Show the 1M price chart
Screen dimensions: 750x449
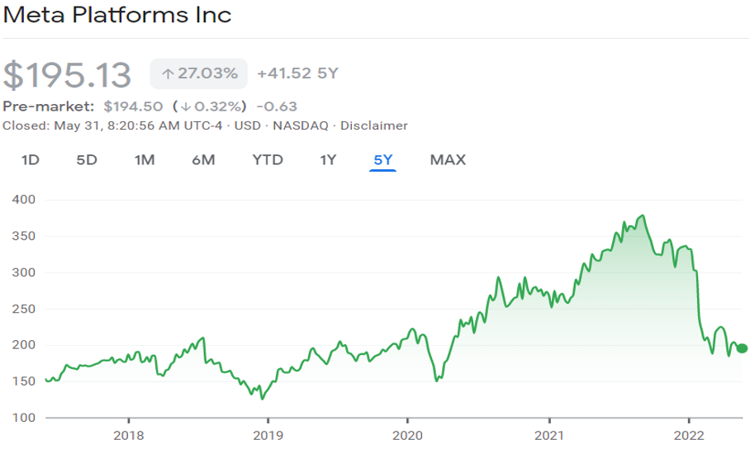click(145, 160)
